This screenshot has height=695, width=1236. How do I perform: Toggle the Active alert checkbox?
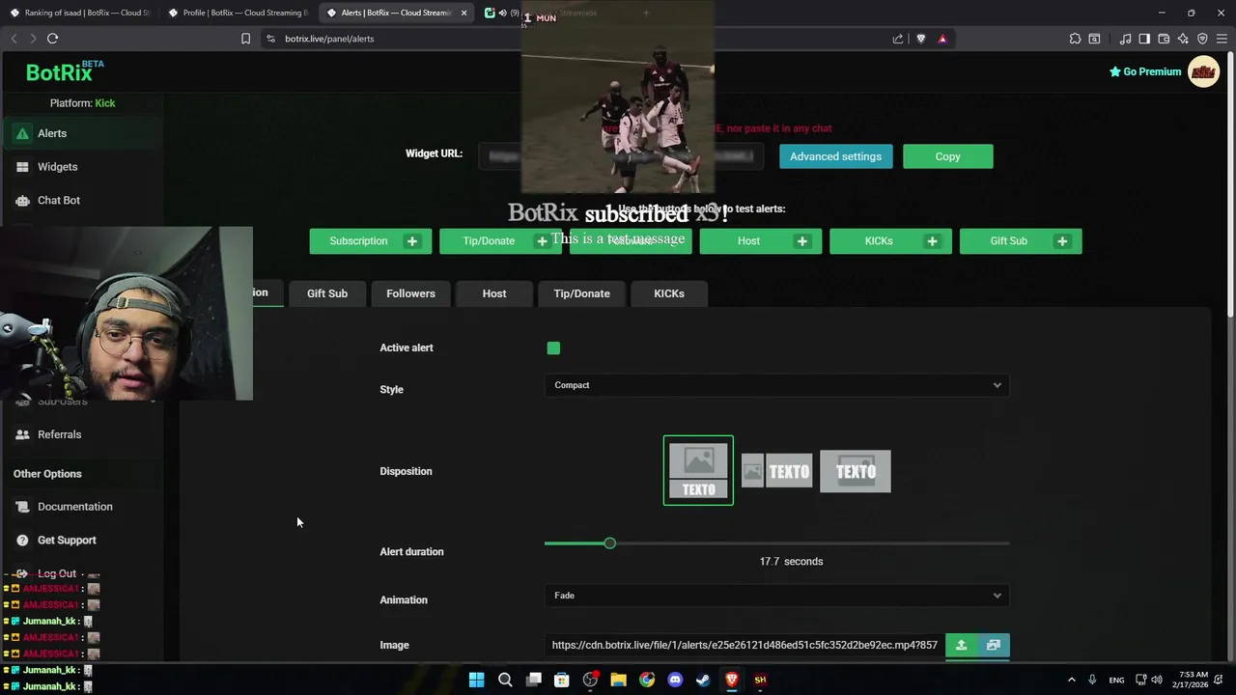553,348
